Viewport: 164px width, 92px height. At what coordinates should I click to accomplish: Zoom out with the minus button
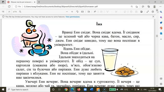tap(67, 12)
